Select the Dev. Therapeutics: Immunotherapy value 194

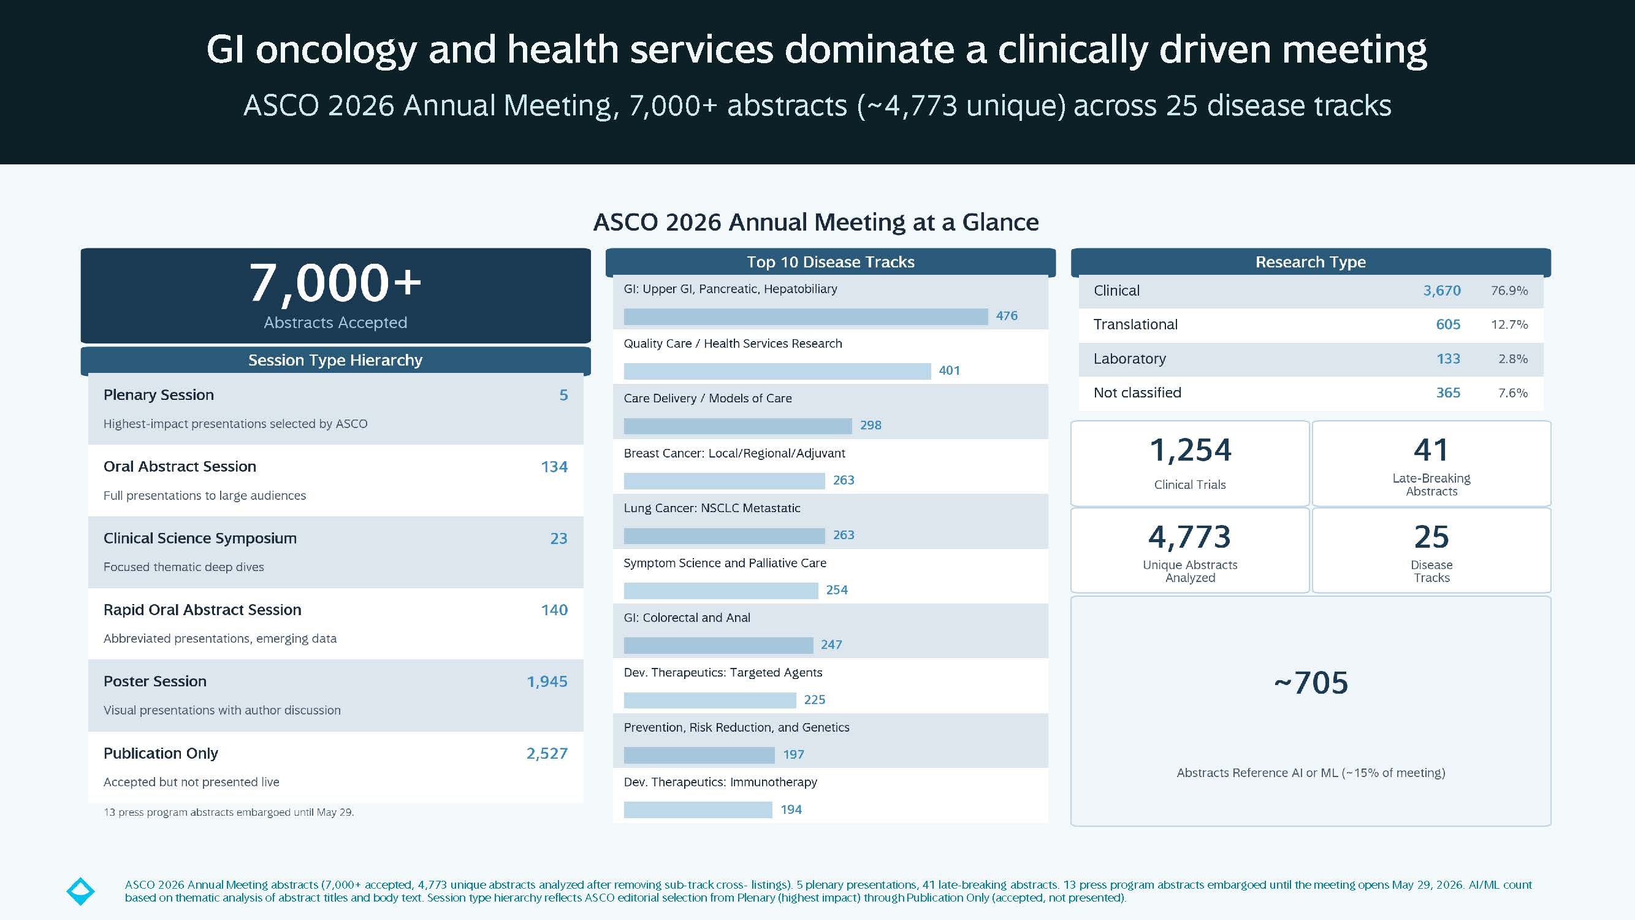point(791,810)
